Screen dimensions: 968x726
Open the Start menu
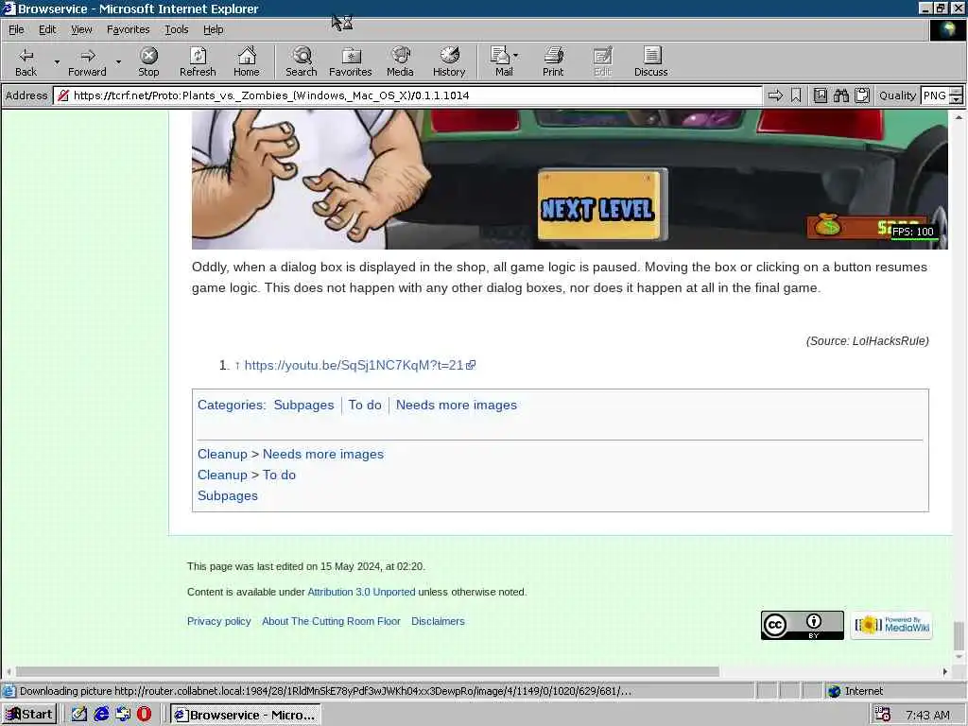click(29, 715)
